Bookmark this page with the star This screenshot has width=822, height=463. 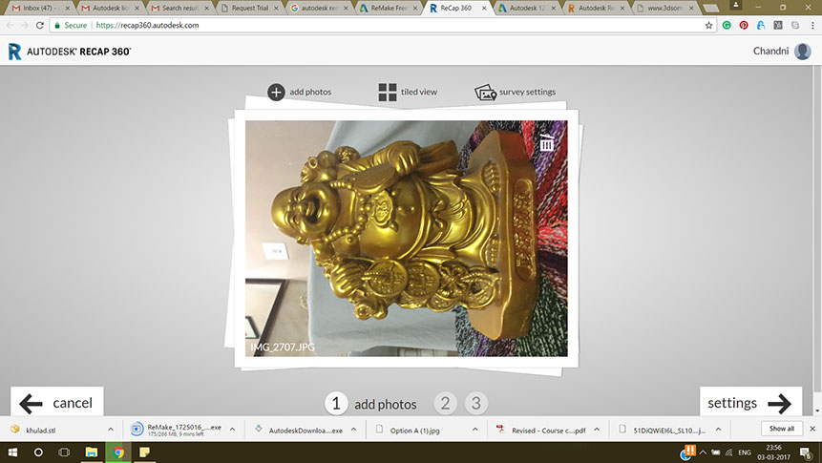[x=708, y=25]
